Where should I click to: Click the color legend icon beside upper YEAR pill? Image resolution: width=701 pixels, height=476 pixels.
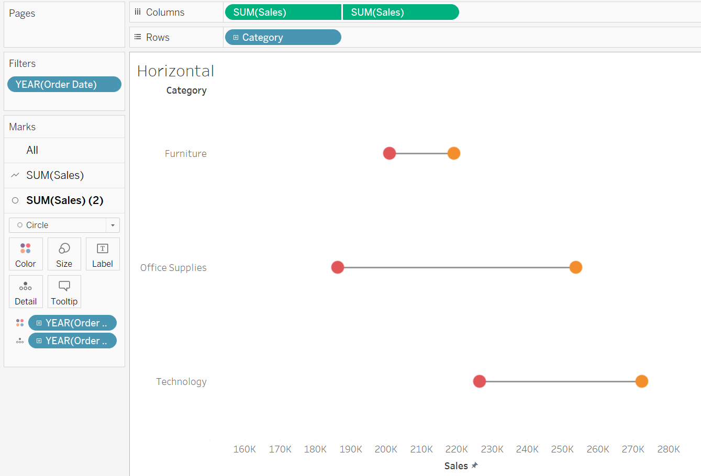(x=20, y=323)
